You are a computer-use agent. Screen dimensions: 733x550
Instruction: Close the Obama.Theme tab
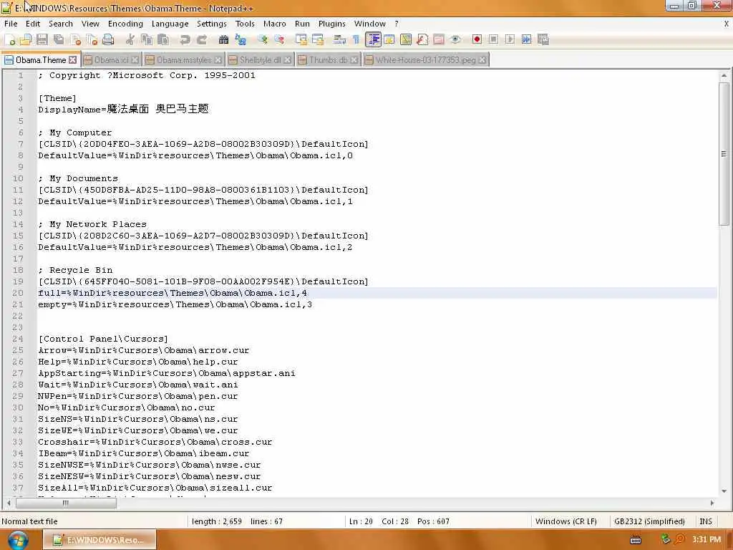point(72,60)
